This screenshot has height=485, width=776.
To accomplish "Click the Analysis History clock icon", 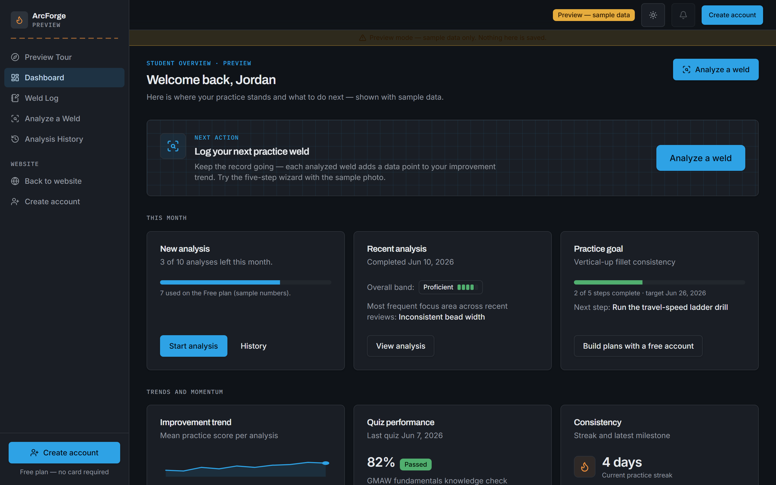I will tap(15, 139).
